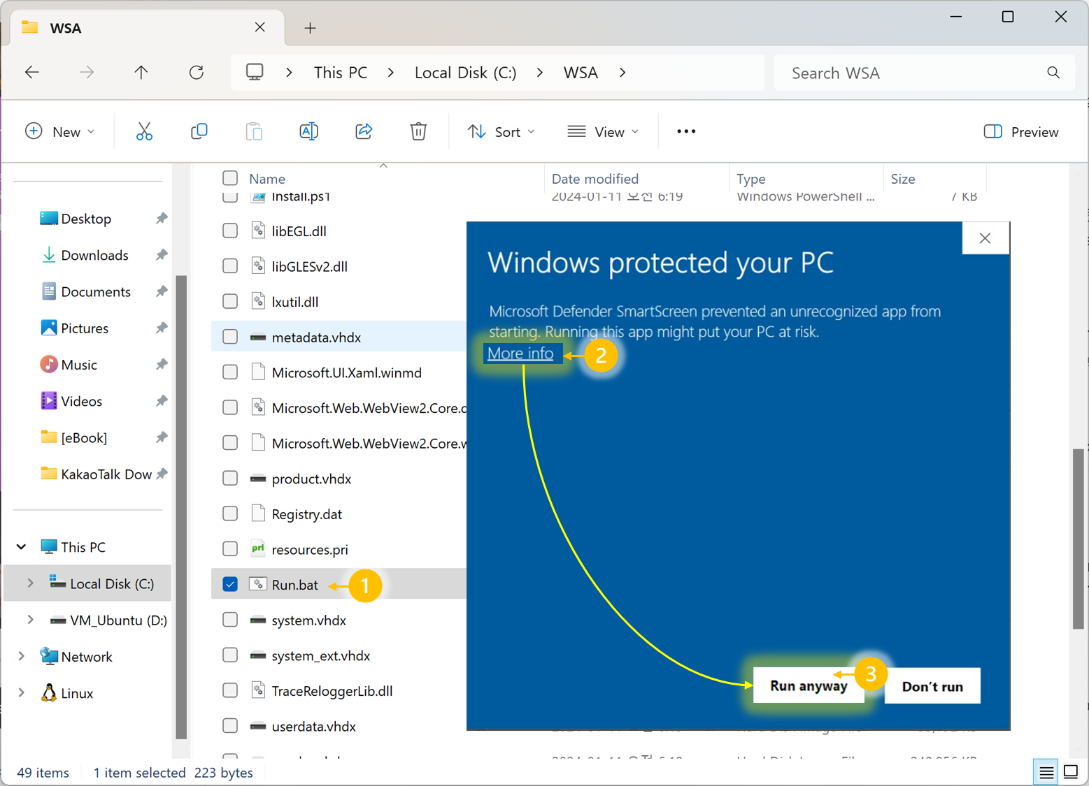Click Local Disk (C:) breadcrumb
Screen dimensions: 1089x786
click(466, 73)
